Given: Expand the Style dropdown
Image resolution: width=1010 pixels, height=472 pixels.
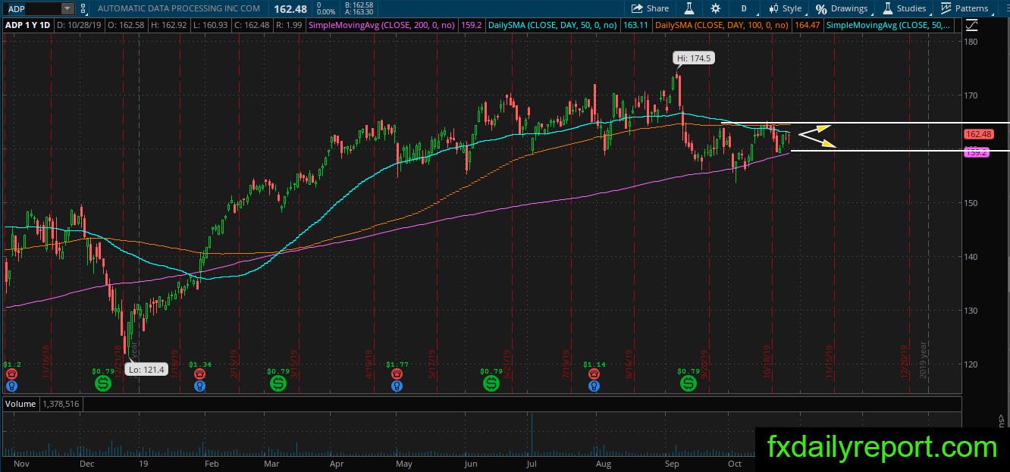Looking at the screenshot, I should tap(785, 8).
